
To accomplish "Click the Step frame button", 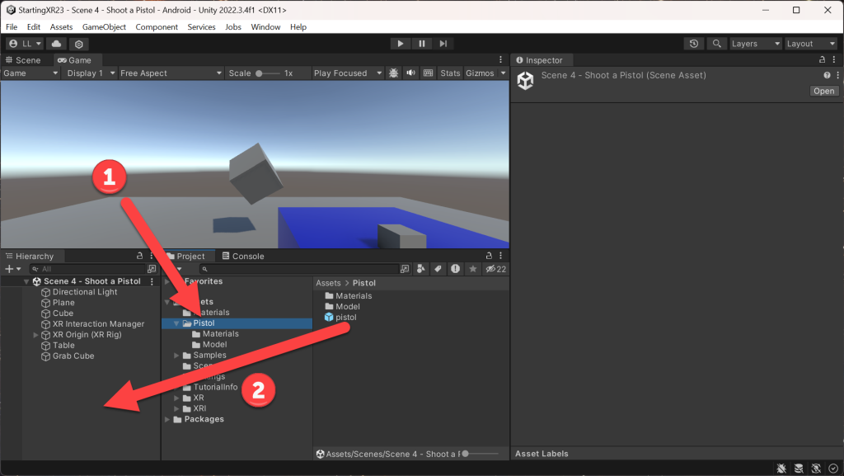I will pos(443,44).
